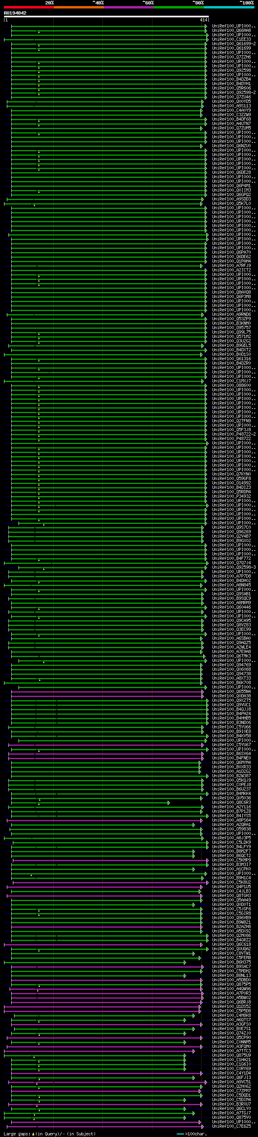This screenshot has height=1137, width=258.
Task: Open hit UniRef100_B4DZB4
Action: [231, 79]
